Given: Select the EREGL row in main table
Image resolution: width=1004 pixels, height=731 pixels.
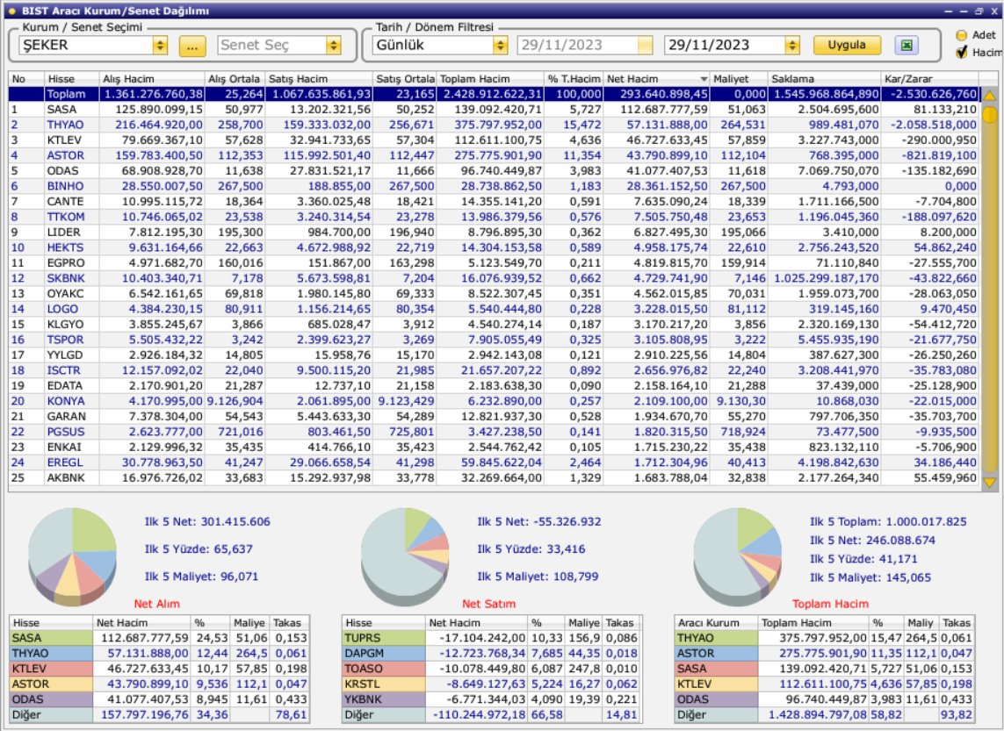Looking at the screenshot, I should pos(495,462).
